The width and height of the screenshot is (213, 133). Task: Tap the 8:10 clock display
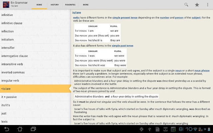(x=186, y=129)
